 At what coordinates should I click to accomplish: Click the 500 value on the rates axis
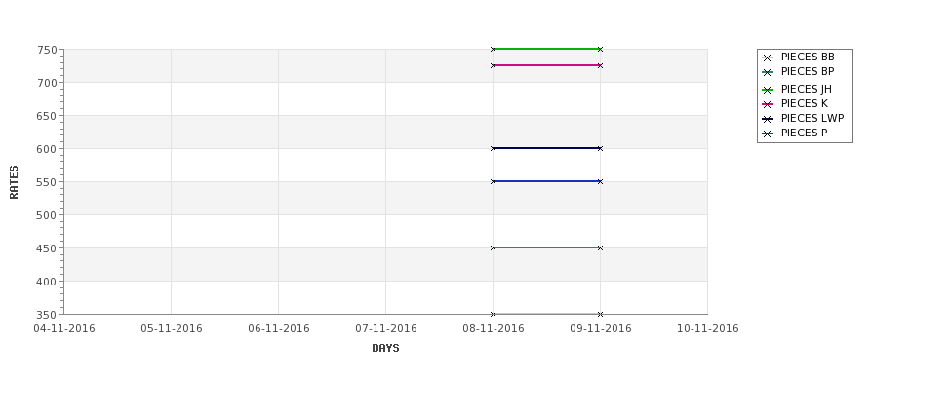[x=47, y=215]
